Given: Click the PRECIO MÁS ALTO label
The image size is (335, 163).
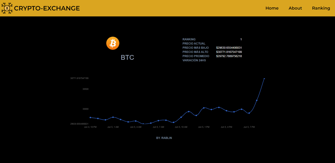Looking at the screenshot, I should tap(196, 52).
